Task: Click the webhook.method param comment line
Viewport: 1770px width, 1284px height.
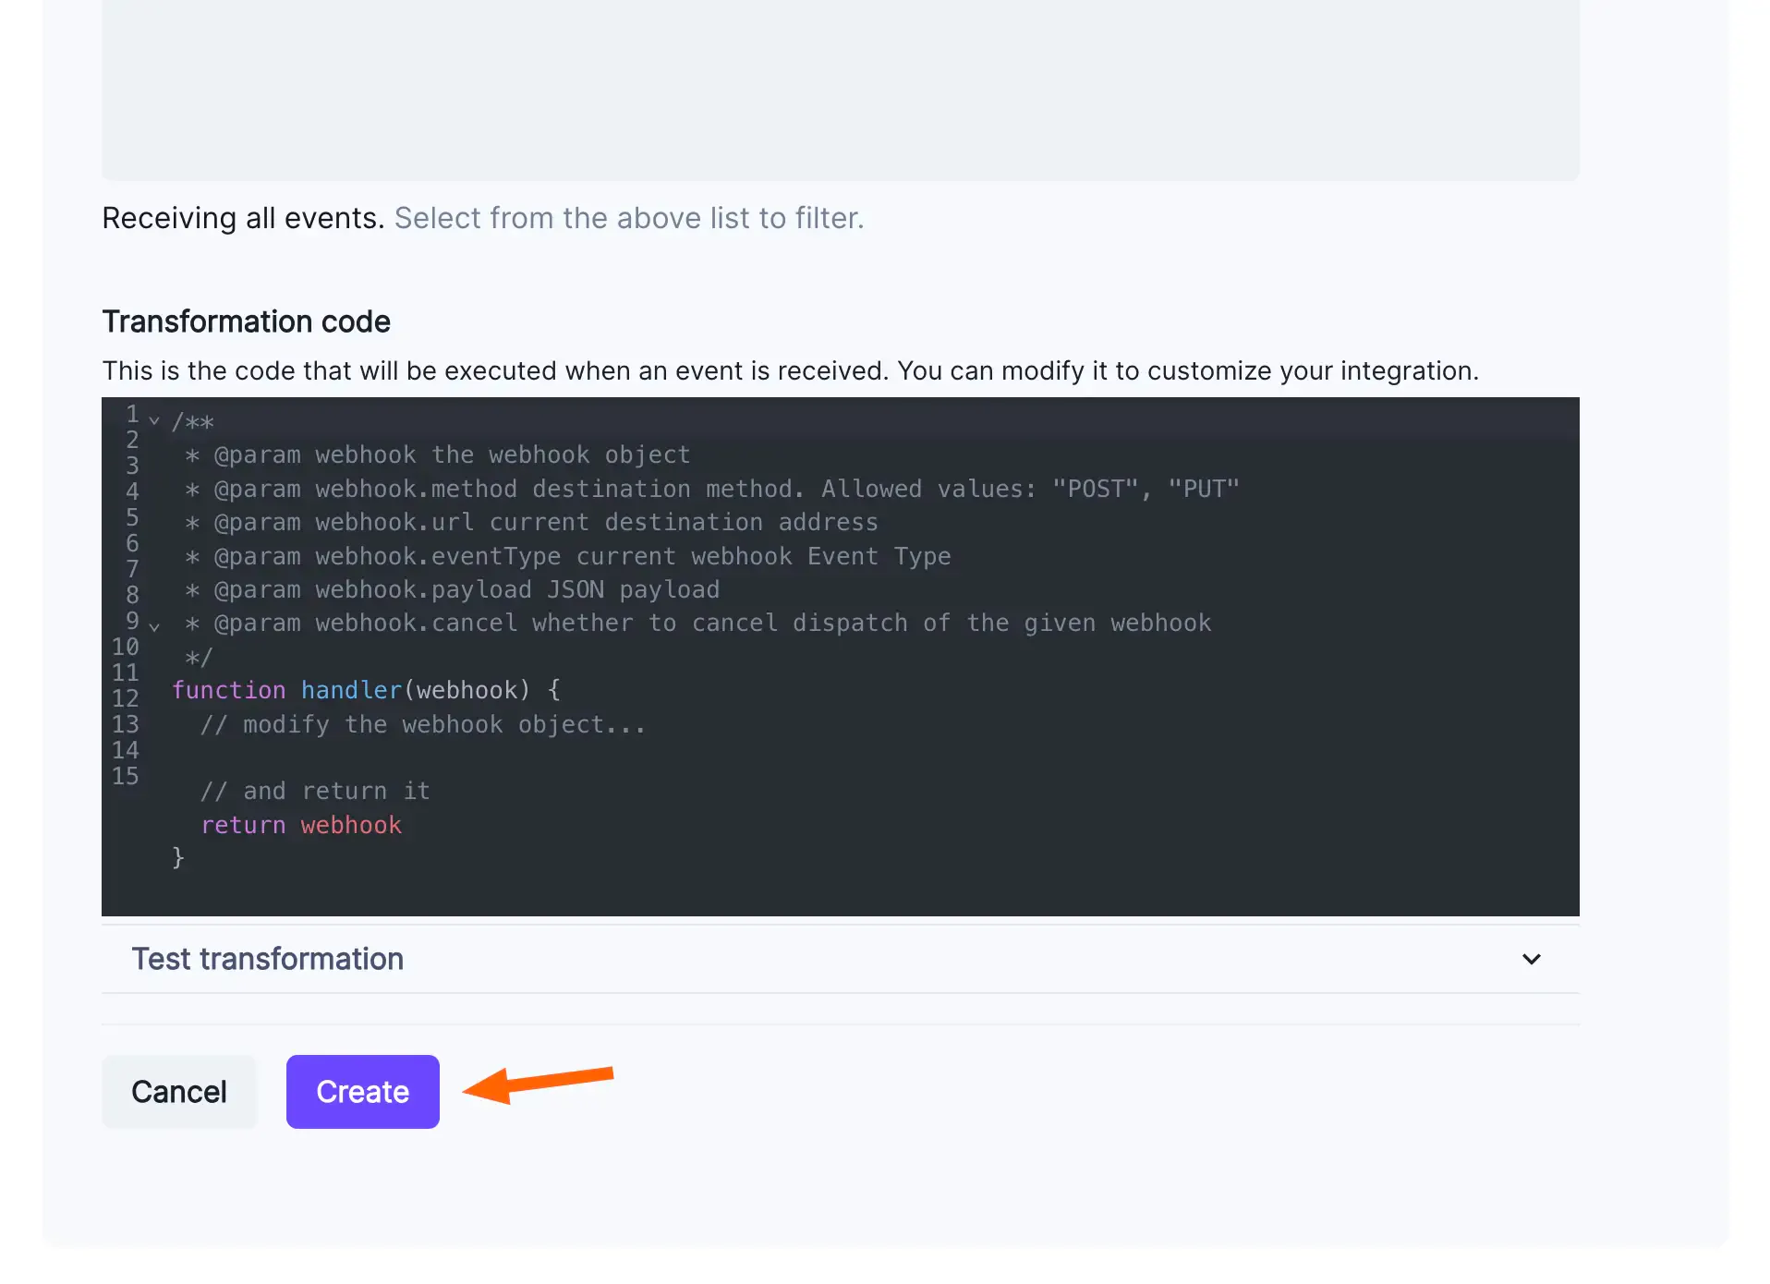Action: 711,489
